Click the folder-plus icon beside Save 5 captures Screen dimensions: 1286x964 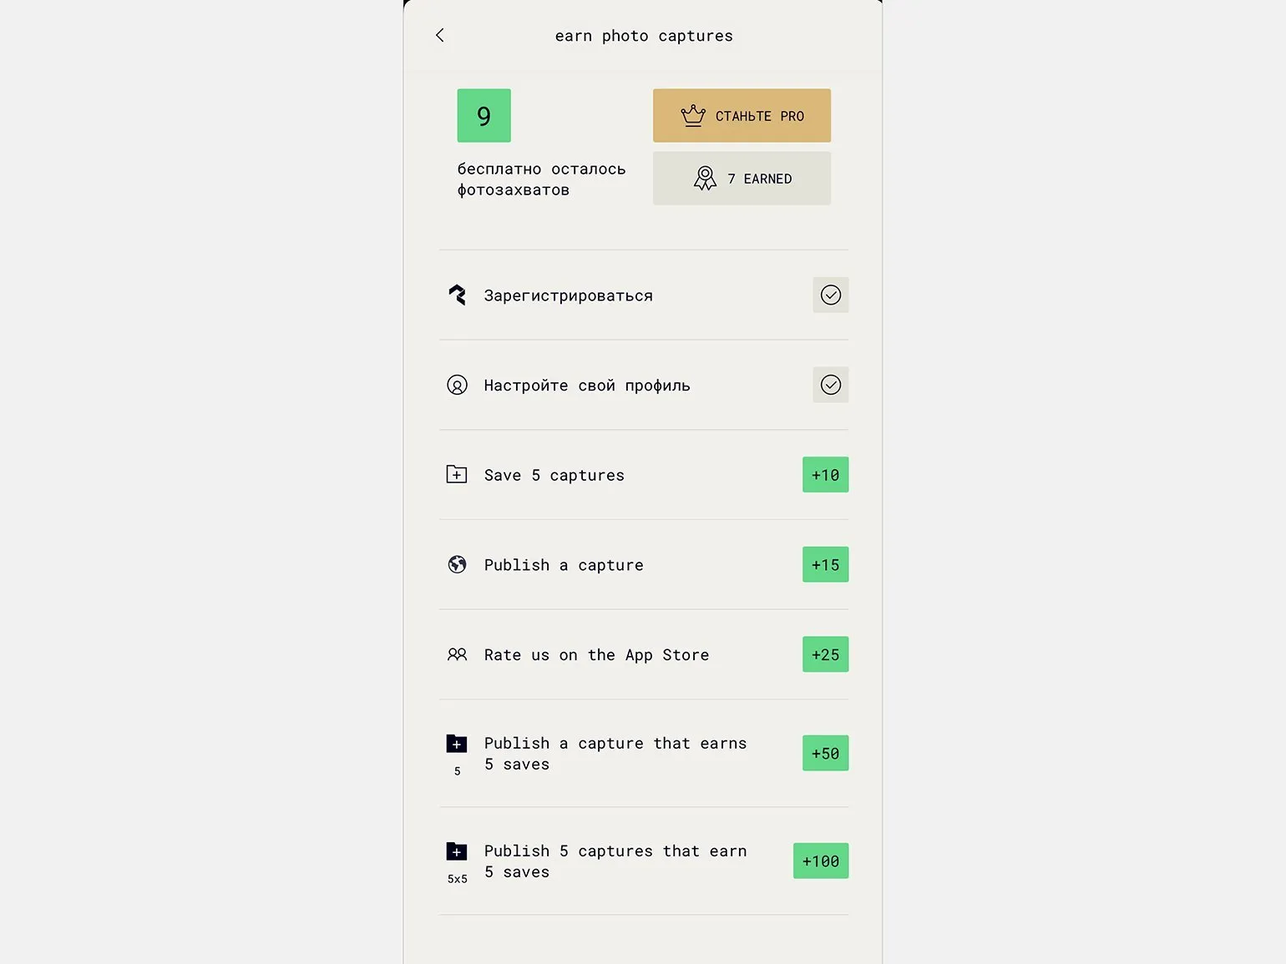[x=457, y=475]
